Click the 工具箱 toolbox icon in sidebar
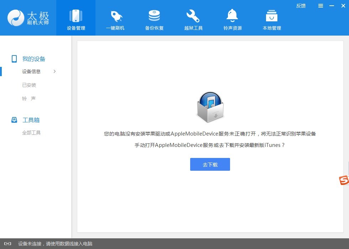 tap(14, 120)
